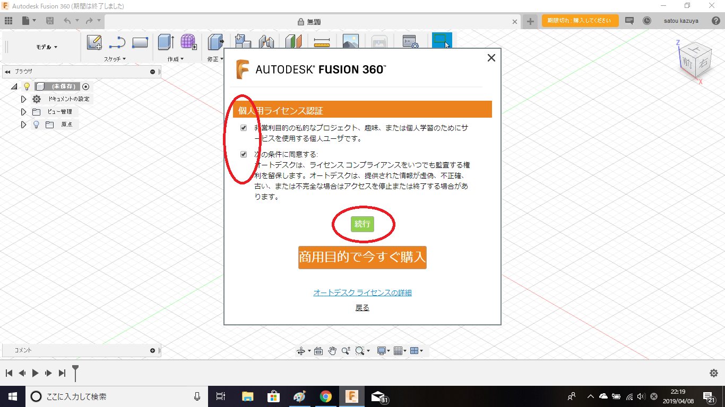This screenshot has height=407, width=725.
Task: Open オートデスク ライセンスの詳細 link
Action: (362, 293)
